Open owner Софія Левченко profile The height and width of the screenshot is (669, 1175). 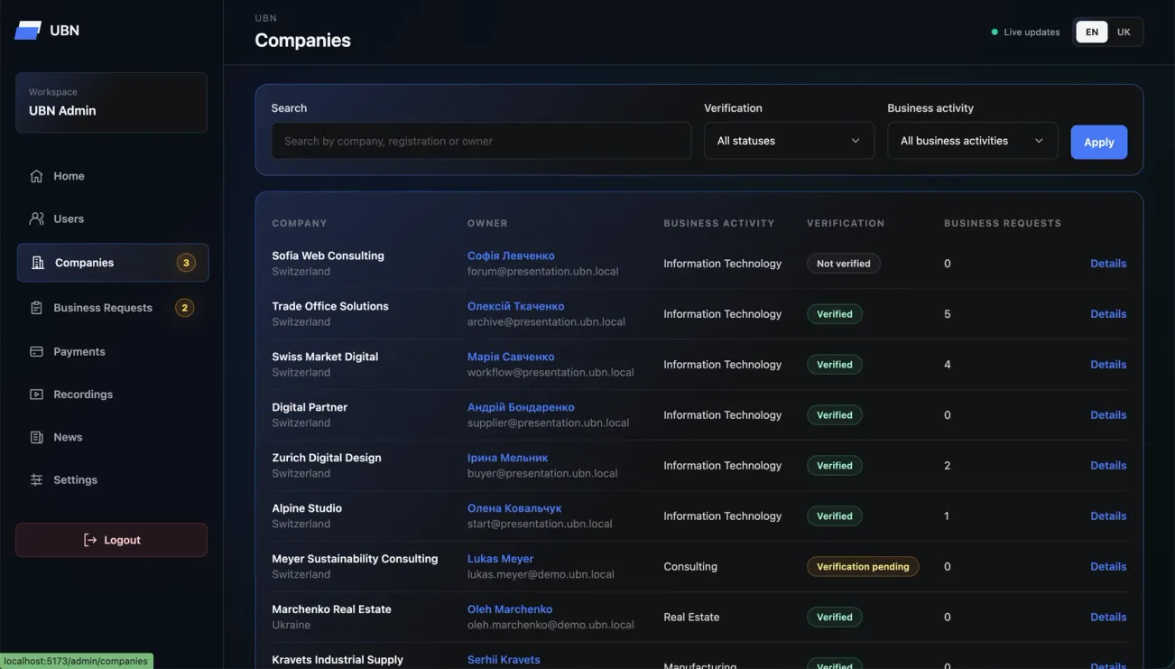tap(511, 256)
